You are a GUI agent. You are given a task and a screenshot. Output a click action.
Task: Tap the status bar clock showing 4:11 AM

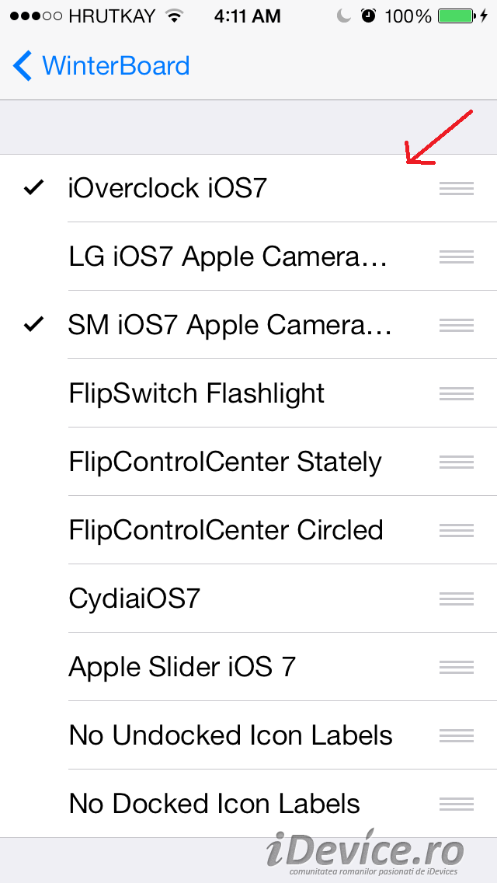[x=247, y=16]
